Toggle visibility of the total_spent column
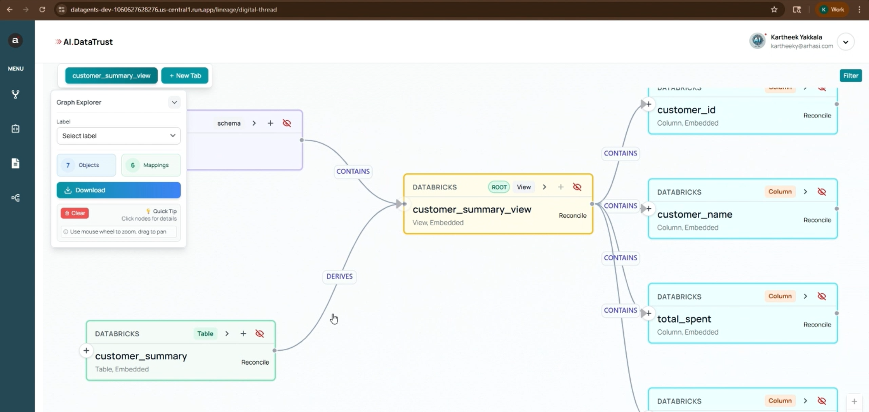The image size is (869, 412). tap(822, 296)
